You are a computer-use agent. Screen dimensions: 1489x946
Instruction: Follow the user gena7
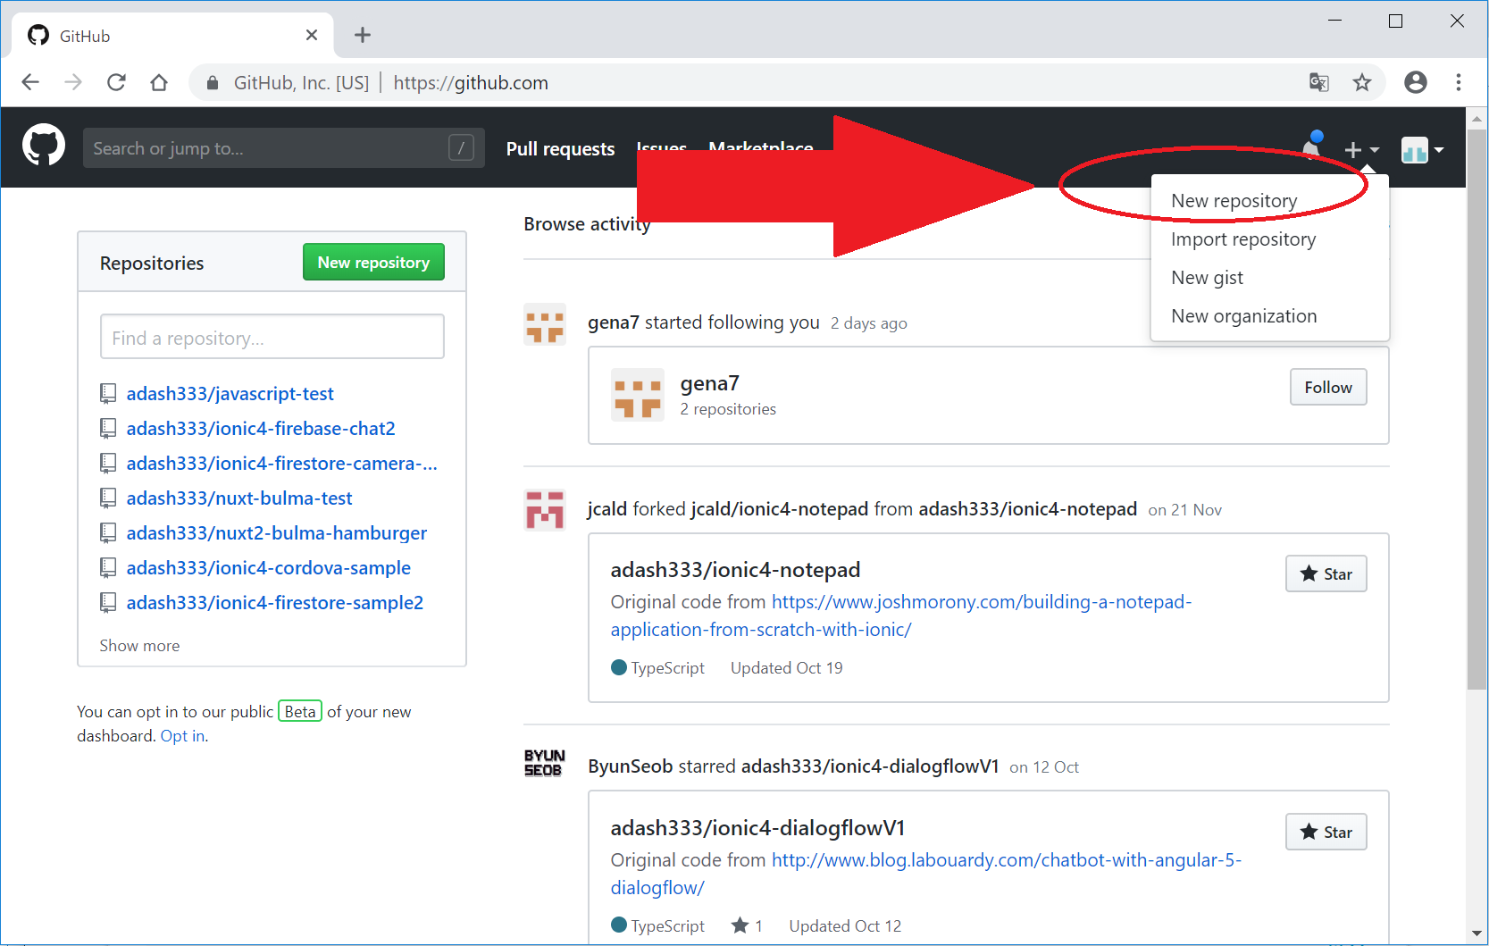[x=1327, y=387]
